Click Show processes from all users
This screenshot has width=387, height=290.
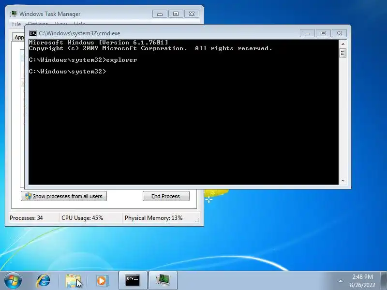coord(64,196)
